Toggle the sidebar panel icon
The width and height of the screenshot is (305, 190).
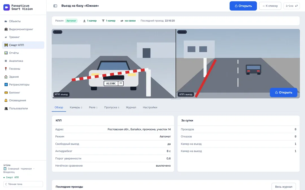tap(55, 6)
